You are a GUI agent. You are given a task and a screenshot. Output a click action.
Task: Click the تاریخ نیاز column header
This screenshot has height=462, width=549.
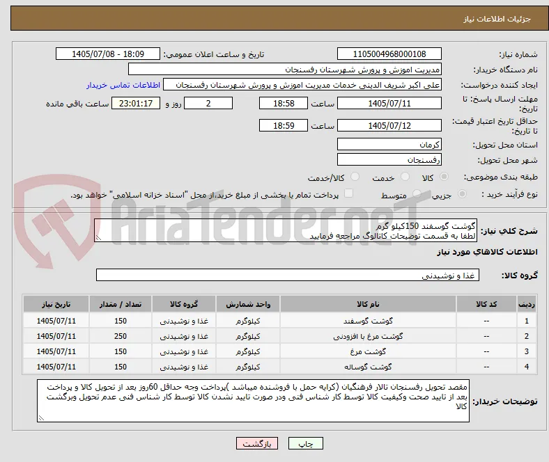point(56,304)
